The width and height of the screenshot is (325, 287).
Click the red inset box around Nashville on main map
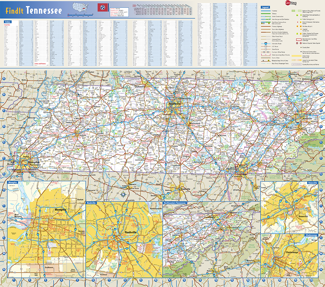point(173,107)
